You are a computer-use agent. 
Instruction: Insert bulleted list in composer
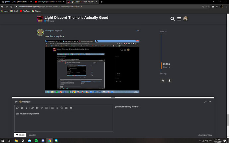(52, 108)
